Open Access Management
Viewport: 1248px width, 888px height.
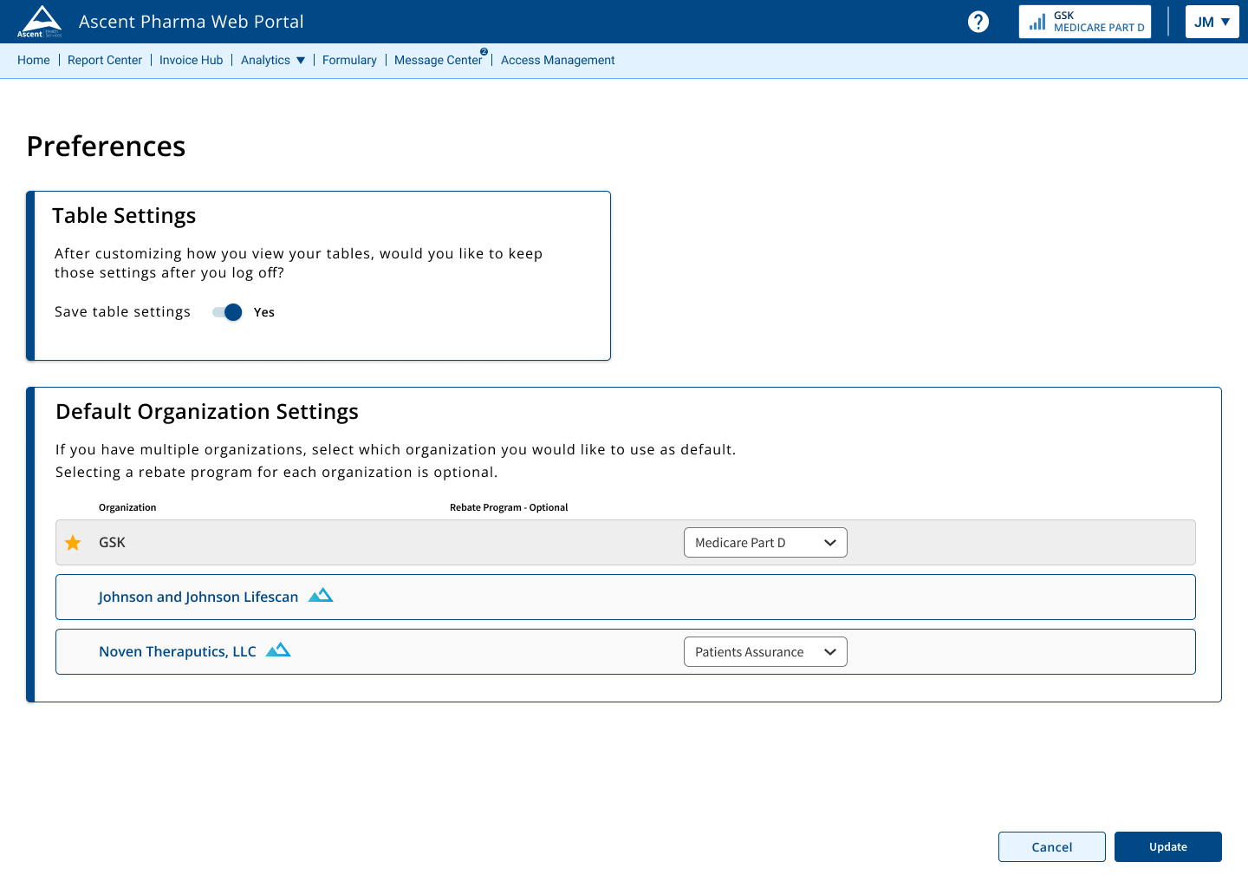[x=557, y=60]
